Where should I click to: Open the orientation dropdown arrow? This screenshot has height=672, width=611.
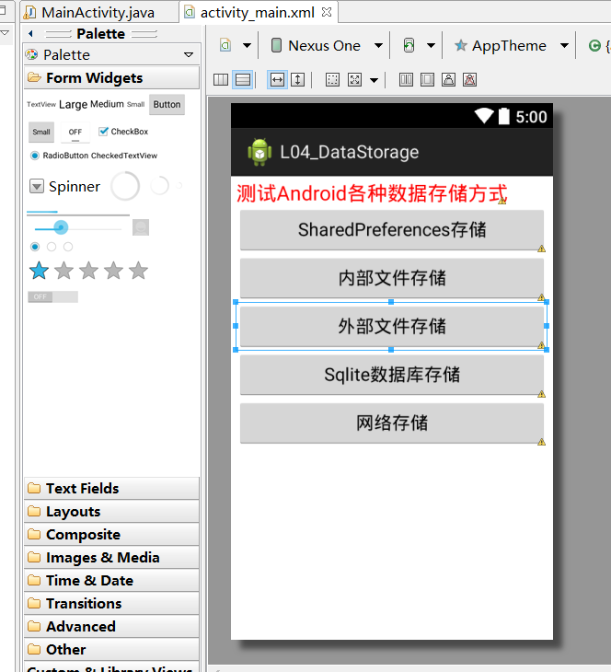click(431, 45)
